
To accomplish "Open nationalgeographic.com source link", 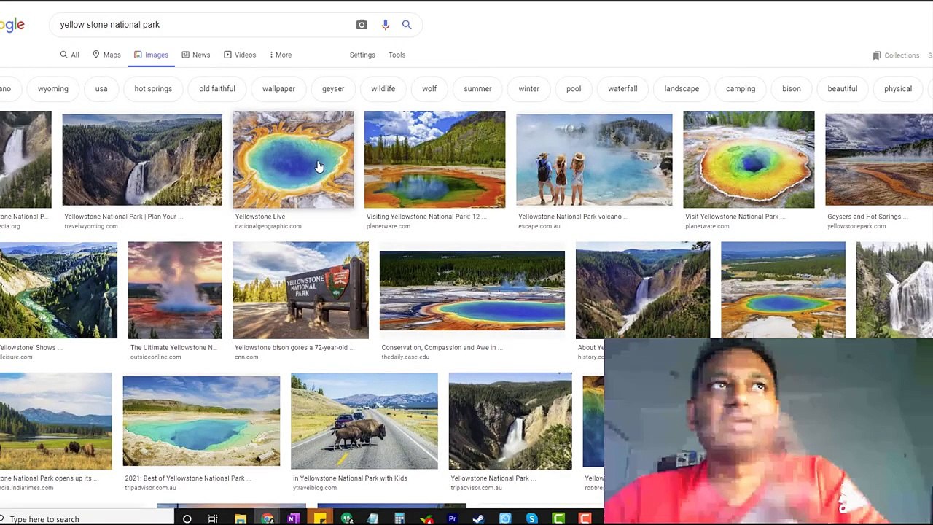I will (x=268, y=226).
